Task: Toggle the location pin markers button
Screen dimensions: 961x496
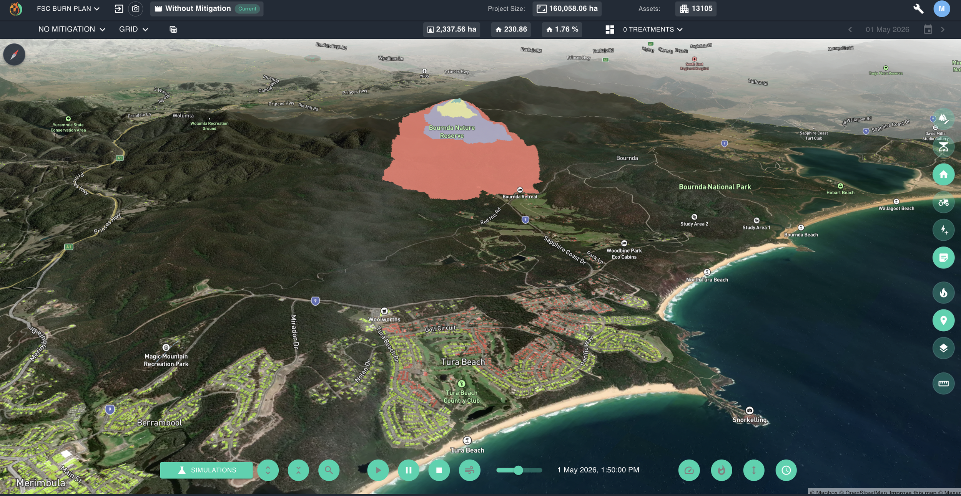Action: pos(943,321)
